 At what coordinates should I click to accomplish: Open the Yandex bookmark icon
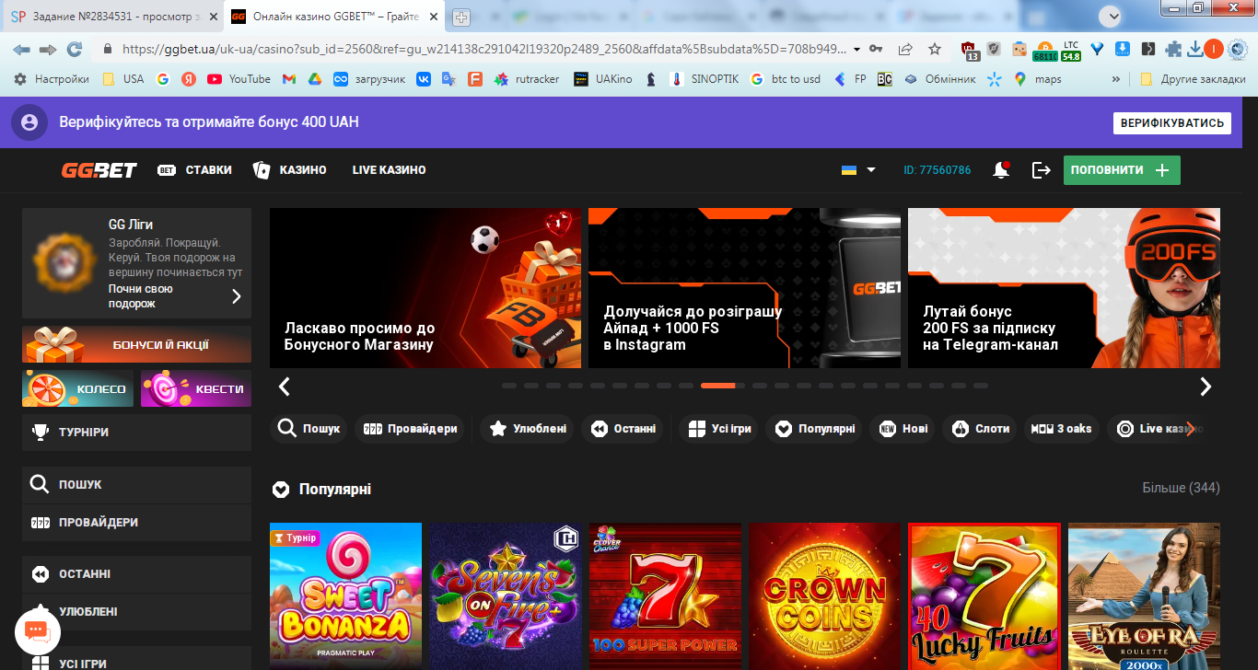point(189,79)
